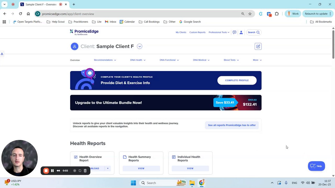Pause the screen recording
The height and width of the screenshot is (188, 335).
[x=52, y=171]
